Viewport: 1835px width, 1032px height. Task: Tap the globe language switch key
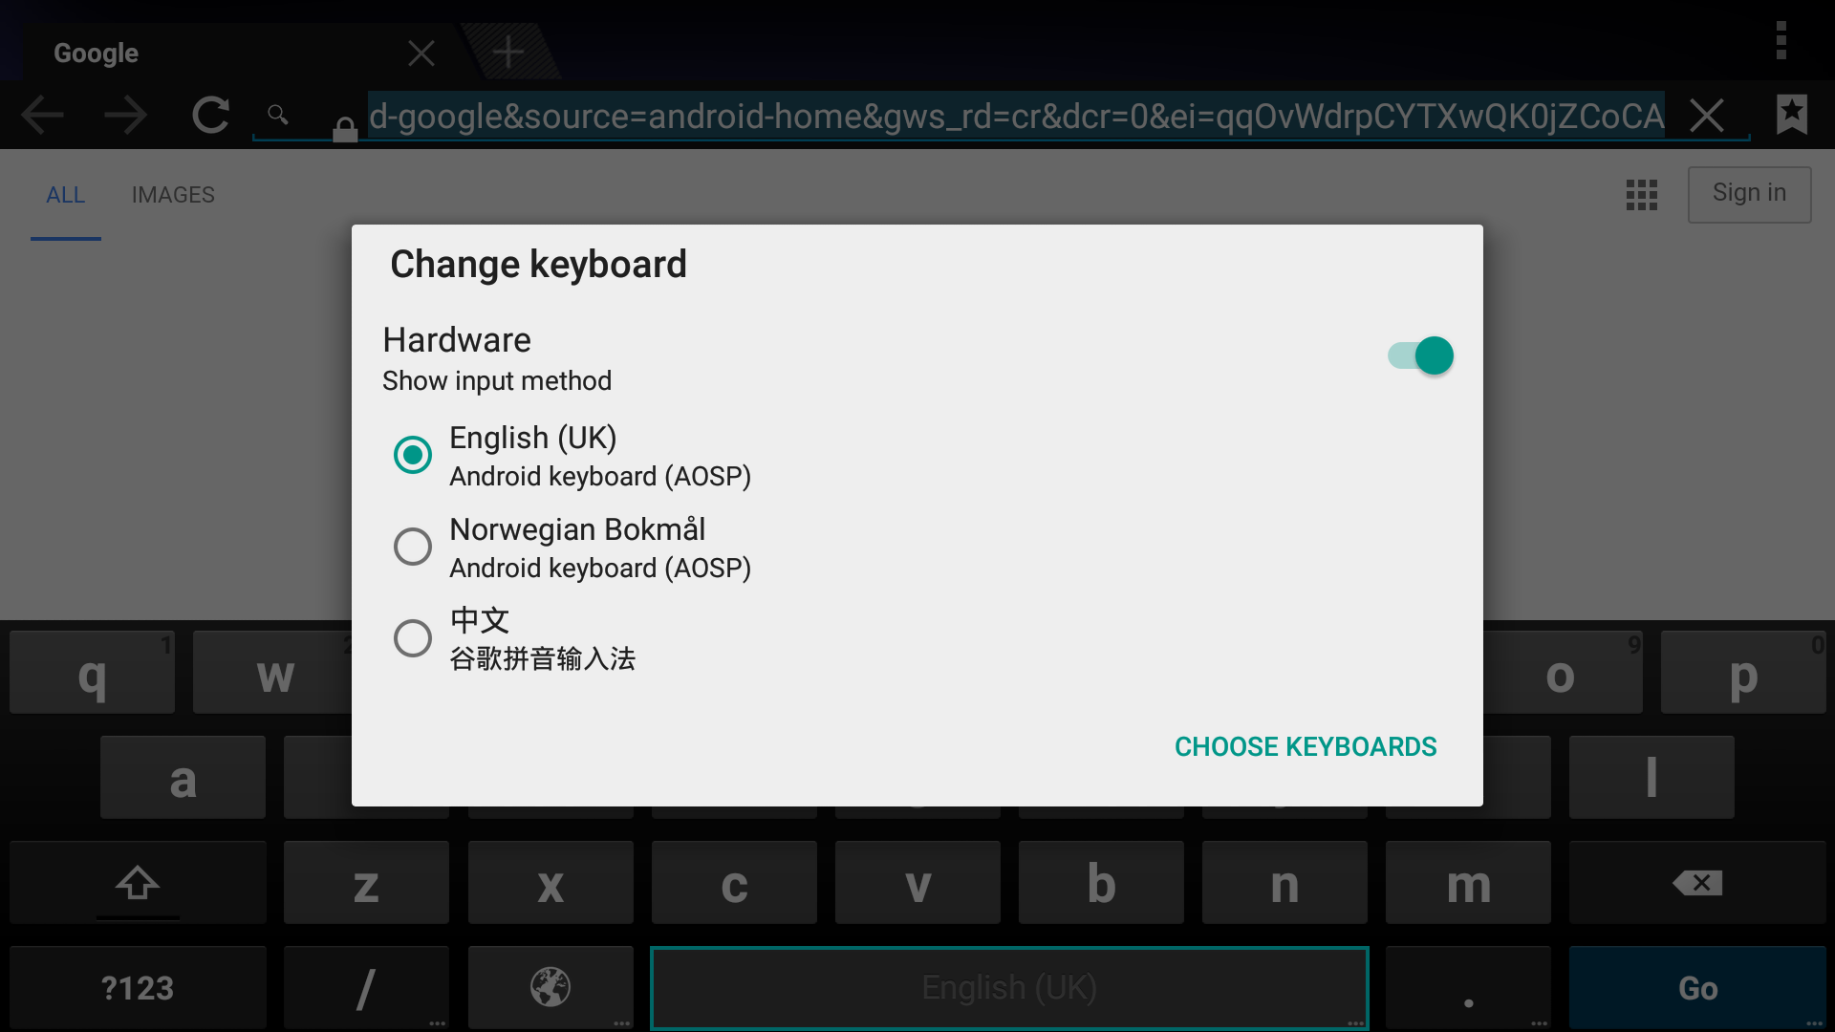(550, 987)
